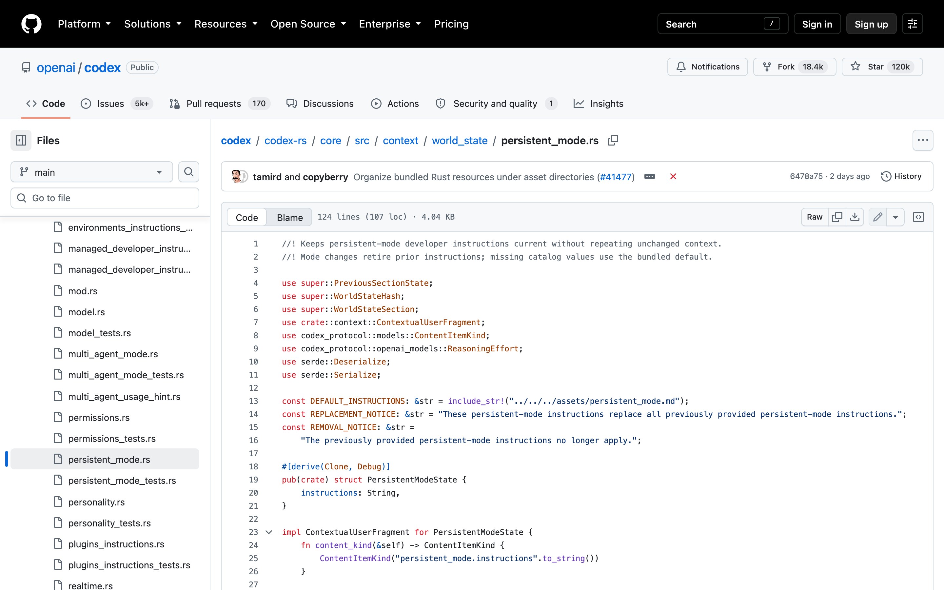Open the more file actions menu
The height and width of the screenshot is (590, 944).
923,141
